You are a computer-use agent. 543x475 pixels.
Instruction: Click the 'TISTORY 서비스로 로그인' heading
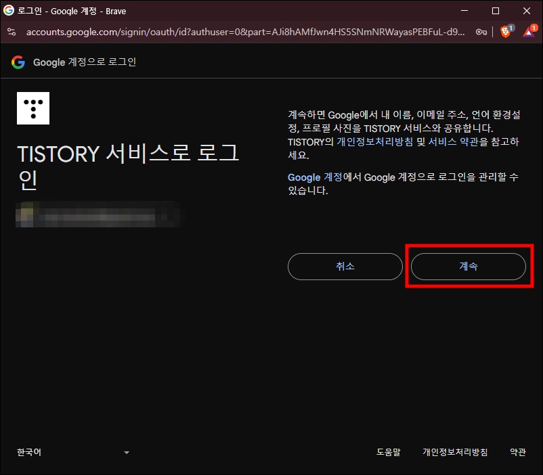[x=128, y=167]
